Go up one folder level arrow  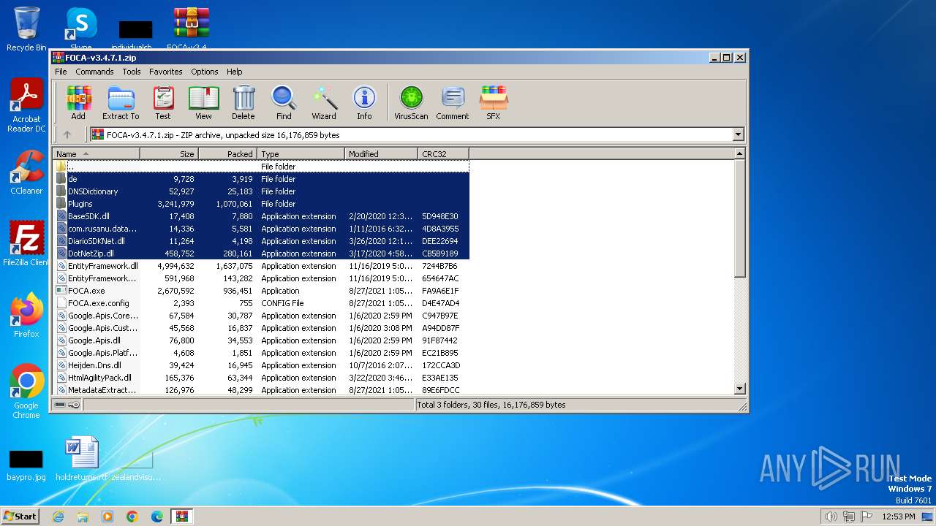pos(67,134)
